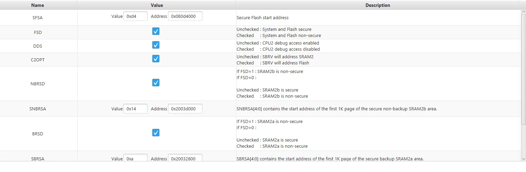Click the SBRSA Value field 0xa
The width and height of the screenshot is (526, 172).
(x=135, y=158)
